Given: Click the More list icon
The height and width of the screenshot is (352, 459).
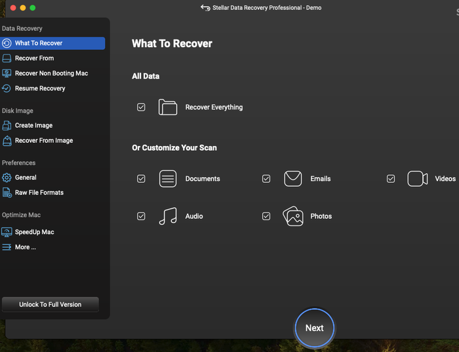Looking at the screenshot, I should point(7,247).
